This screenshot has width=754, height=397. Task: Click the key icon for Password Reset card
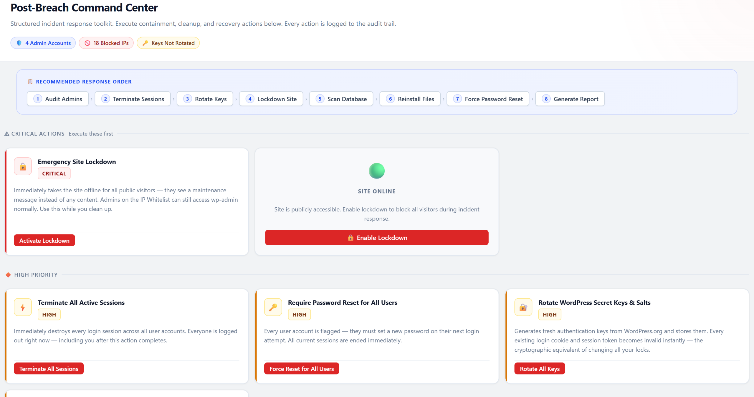(273, 307)
